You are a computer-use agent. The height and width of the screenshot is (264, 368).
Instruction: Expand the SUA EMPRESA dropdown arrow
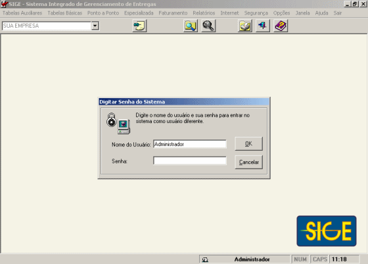click(x=95, y=26)
